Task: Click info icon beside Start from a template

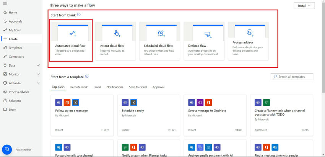Action: click(x=87, y=77)
